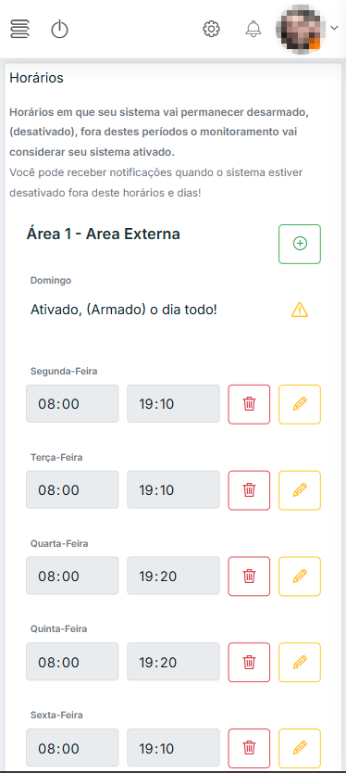Edit Segunda-Feira schedule
Viewport: 346px width, 773px height.
[x=300, y=404]
